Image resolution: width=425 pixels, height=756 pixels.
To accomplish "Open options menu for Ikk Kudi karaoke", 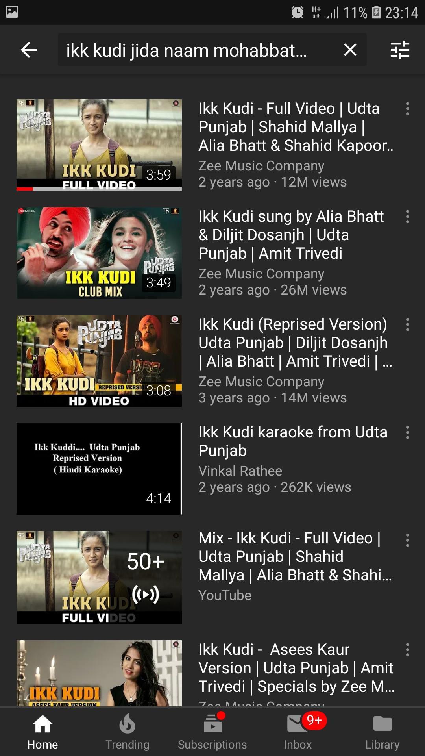I will click(408, 432).
